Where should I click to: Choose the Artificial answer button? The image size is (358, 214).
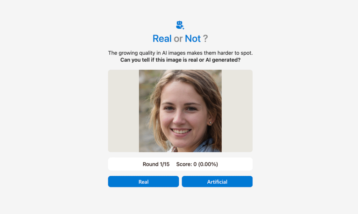click(x=217, y=182)
